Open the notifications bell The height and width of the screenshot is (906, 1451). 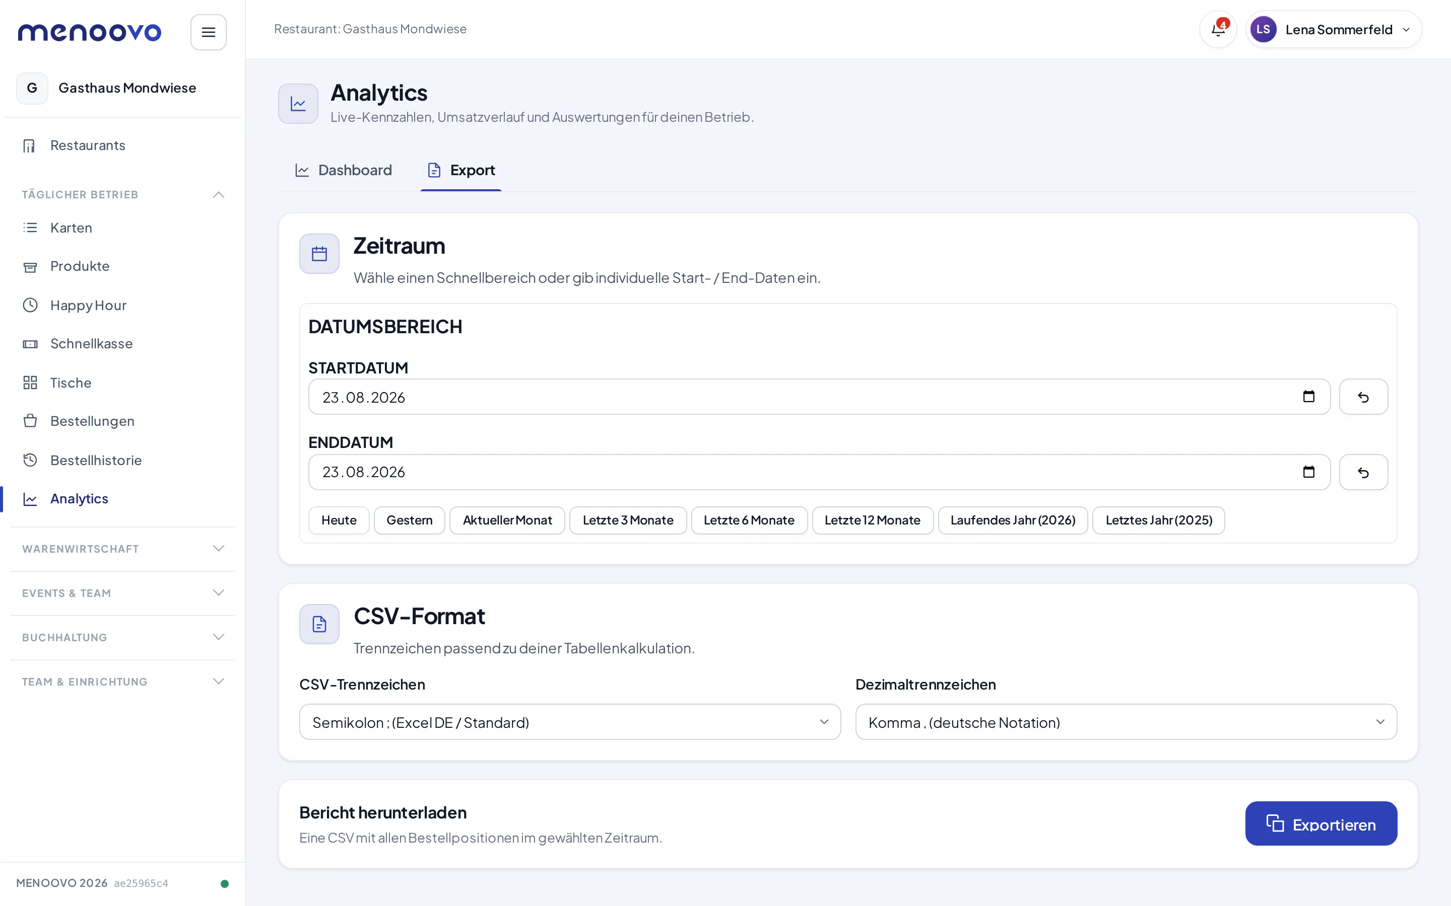pyautogui.click(x=1218, y=29)
